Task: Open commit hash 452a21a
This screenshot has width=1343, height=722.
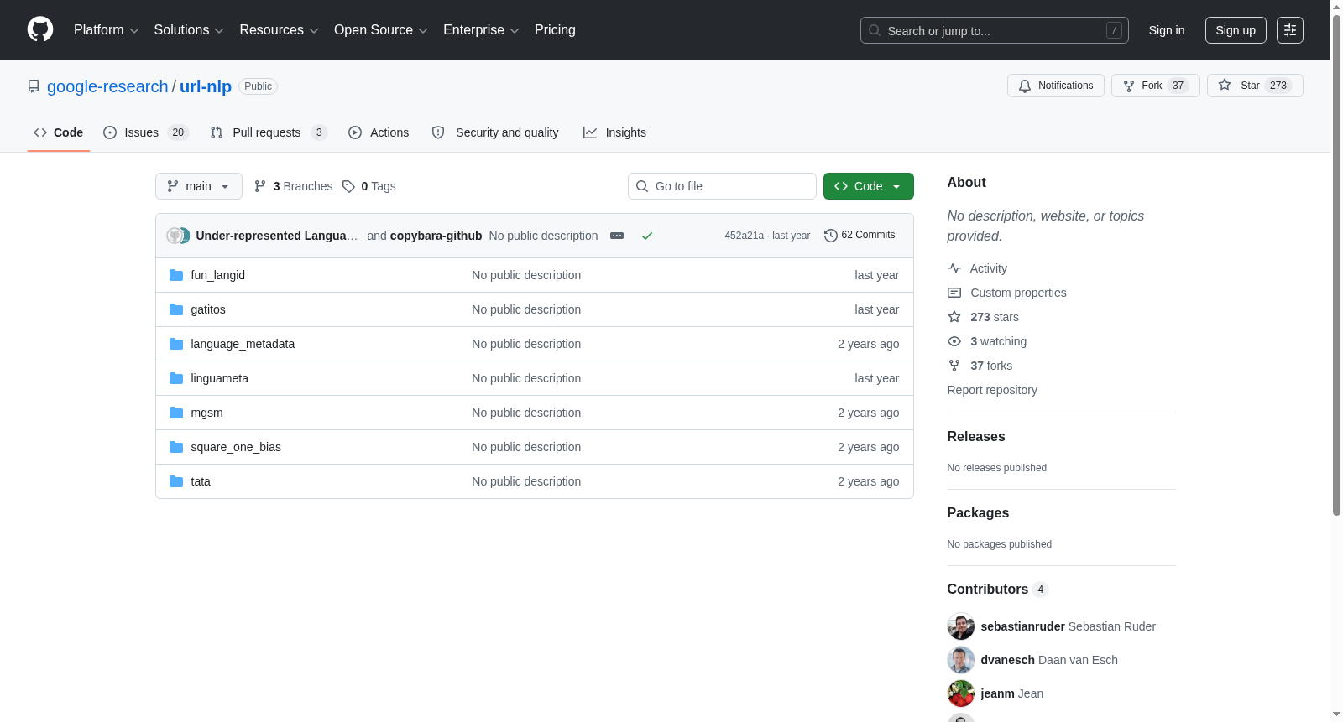Action: (745, 236)
